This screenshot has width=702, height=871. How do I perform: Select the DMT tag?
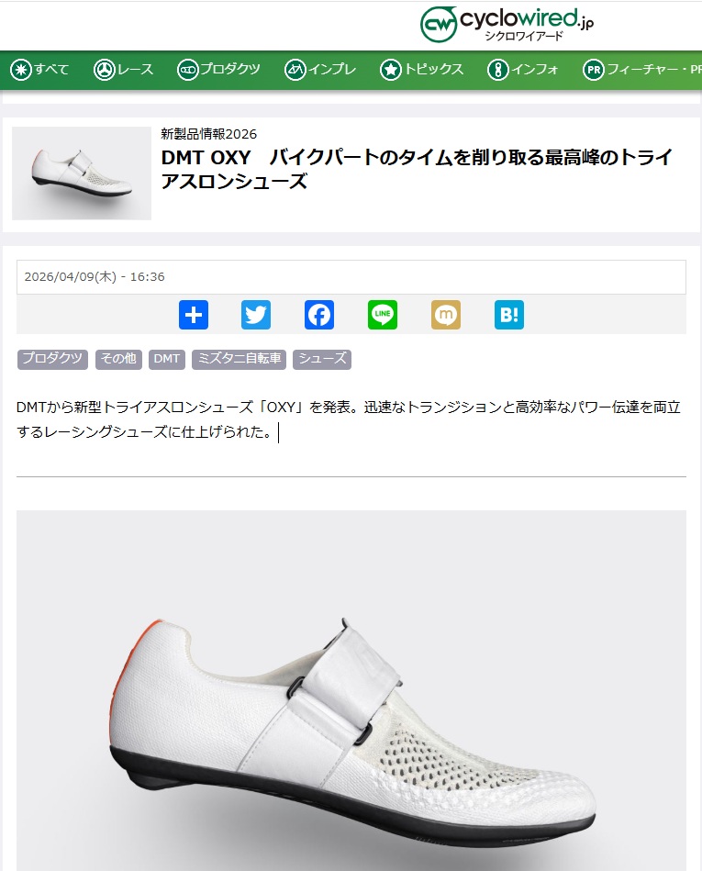(x=167, y=359)
